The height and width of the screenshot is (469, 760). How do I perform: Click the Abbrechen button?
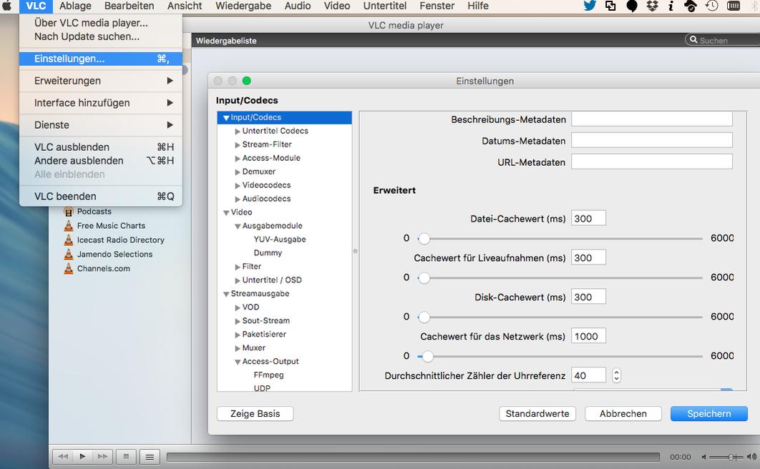[x=623, y=414]
